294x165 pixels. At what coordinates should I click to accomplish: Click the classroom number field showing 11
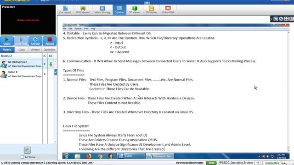point(257,163)
